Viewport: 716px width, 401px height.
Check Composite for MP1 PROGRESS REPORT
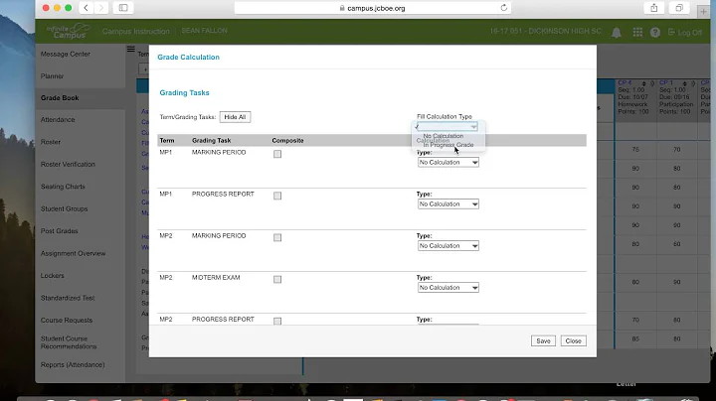(277, 196)
